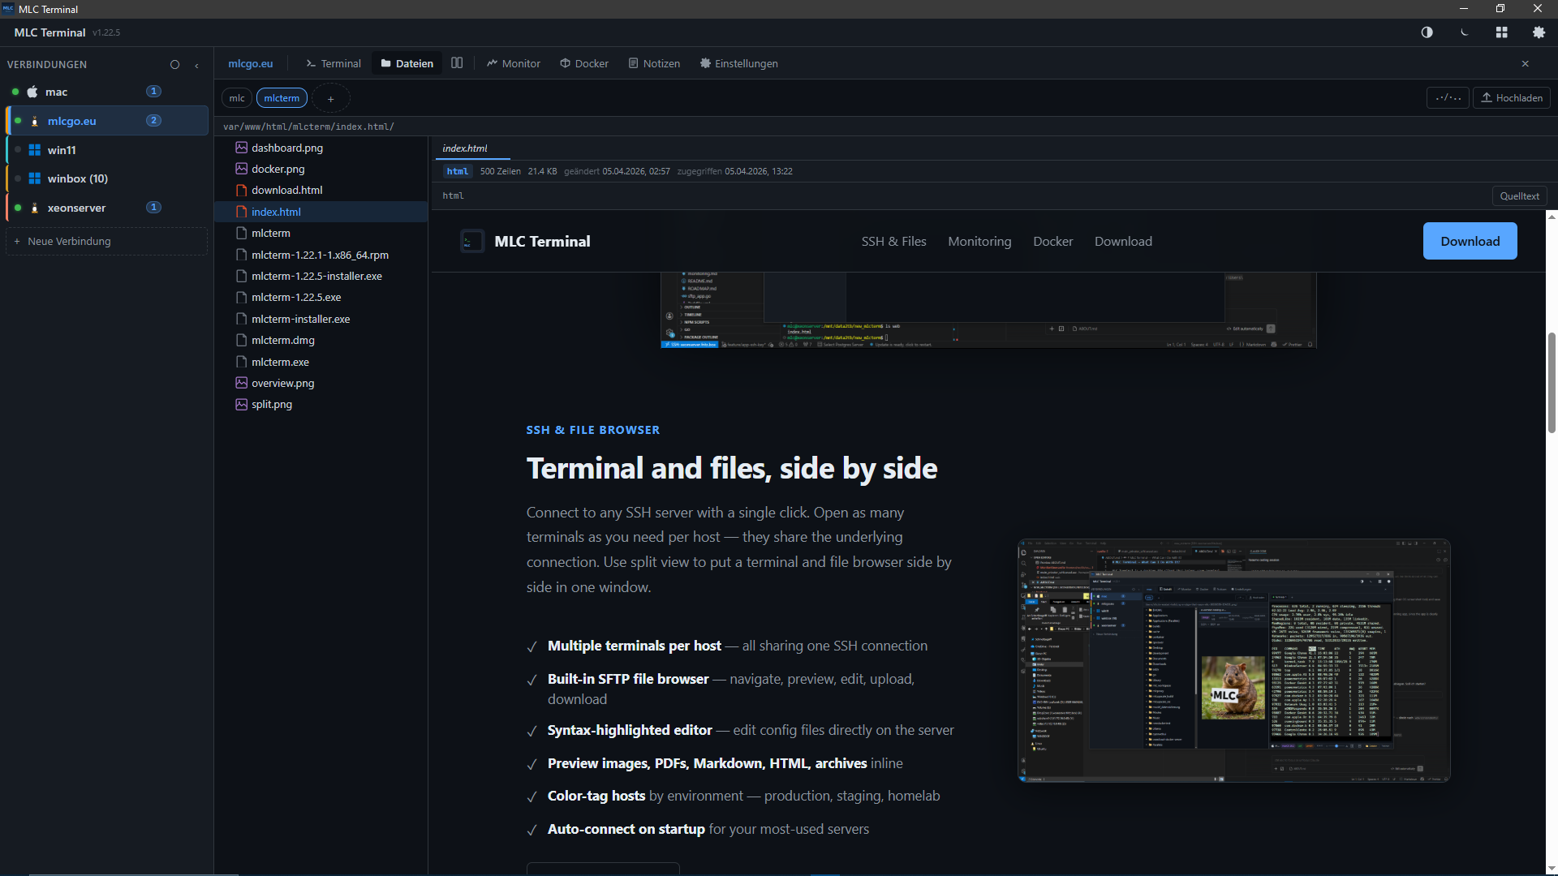Enable dark mode via the moon icon
This screenshot has height=876, width=1558.
click(x=1464, y=32)
